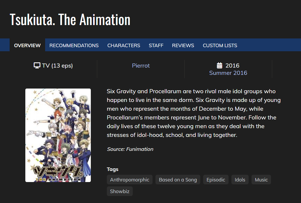Click the TV monitor icon
Viewport: 301px width, 203px height.
tap(37, 66)
